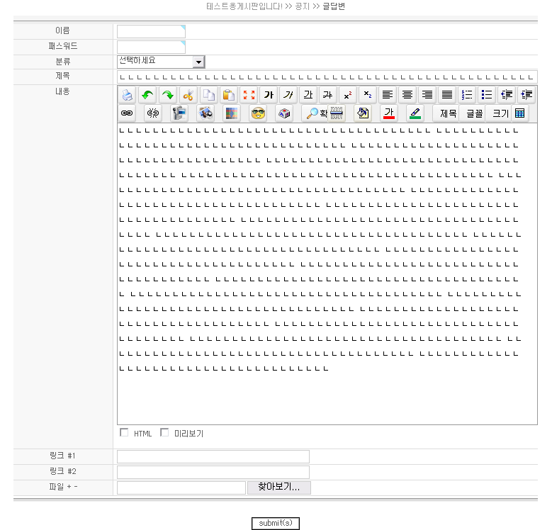
Task: Apply italic formatting
Action: pos(288,95)
